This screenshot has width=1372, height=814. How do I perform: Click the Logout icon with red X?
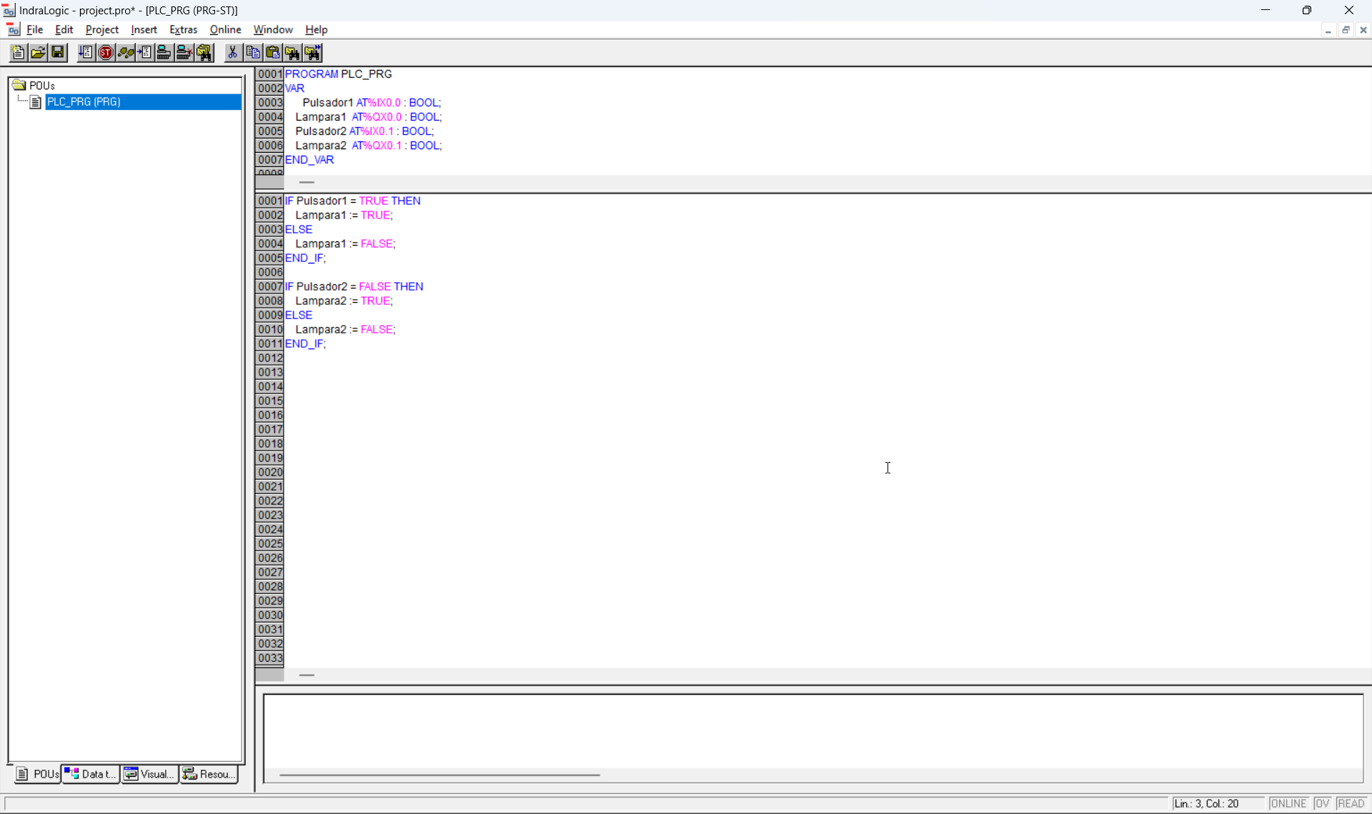(x=184, y=52)
